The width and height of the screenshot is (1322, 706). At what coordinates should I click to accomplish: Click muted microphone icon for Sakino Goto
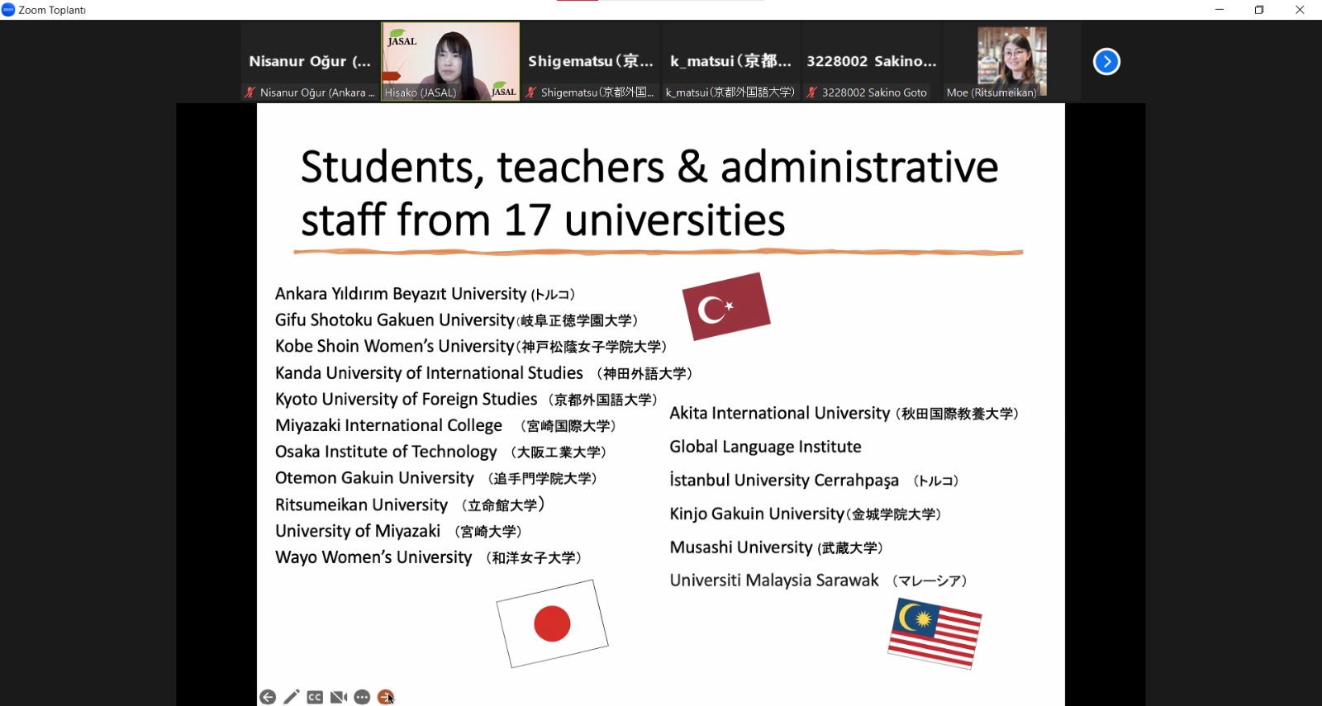(x=811, y=92)
